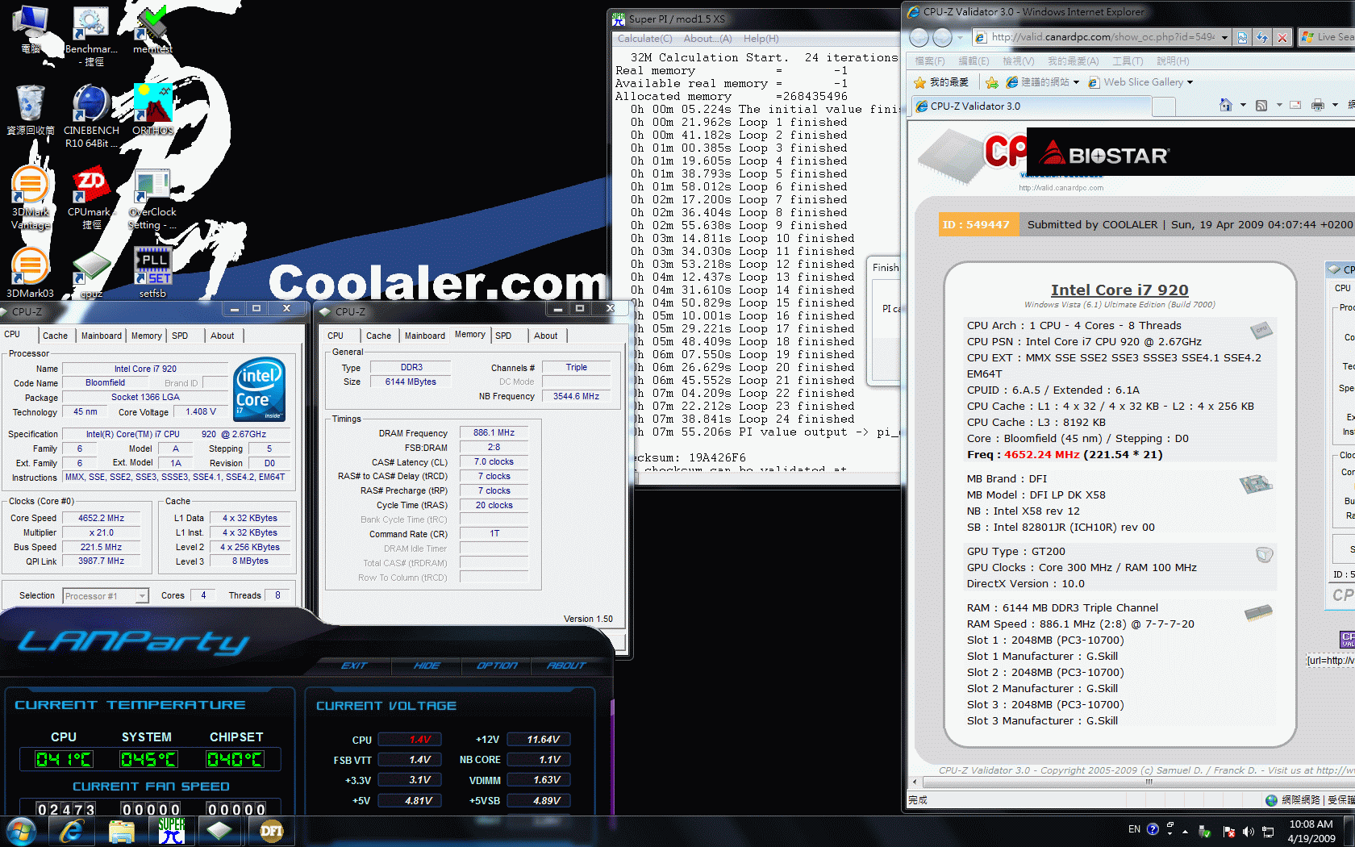
Task: Launch the setfsb PLL SET icon
Action: 153,273
